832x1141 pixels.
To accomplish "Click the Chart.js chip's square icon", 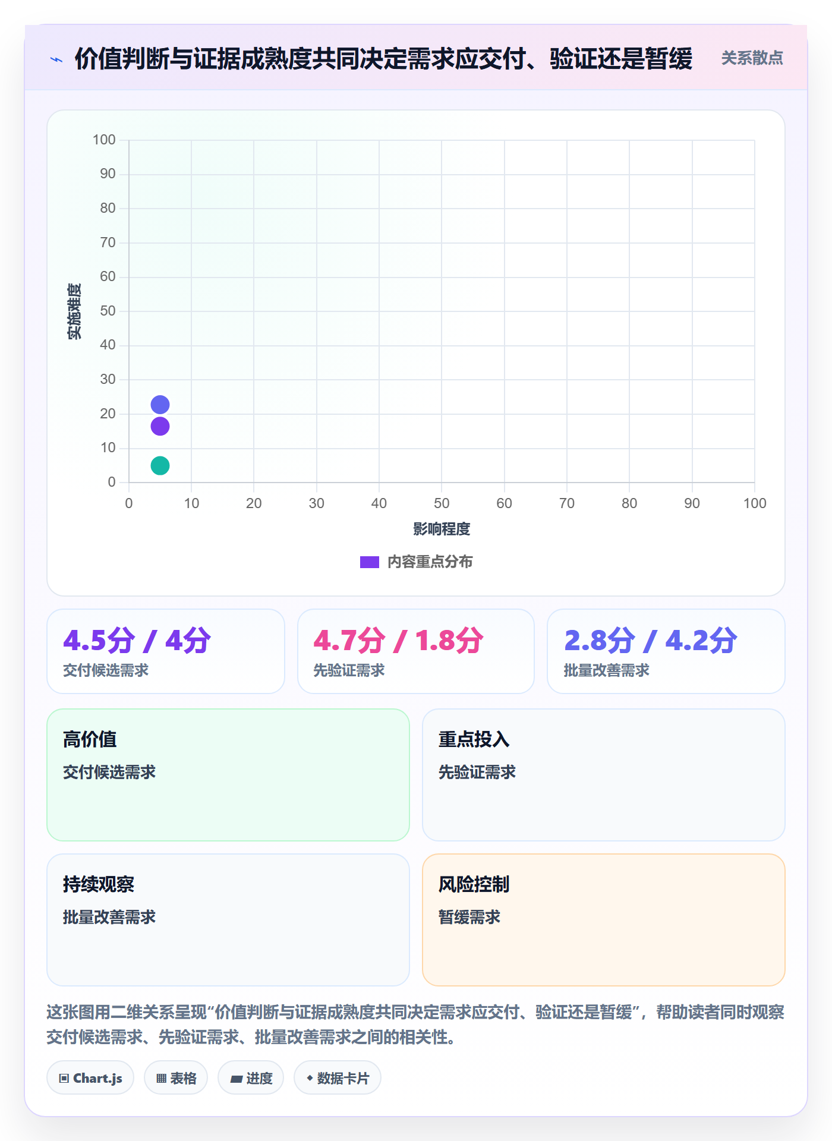I will click(64, 1079).
